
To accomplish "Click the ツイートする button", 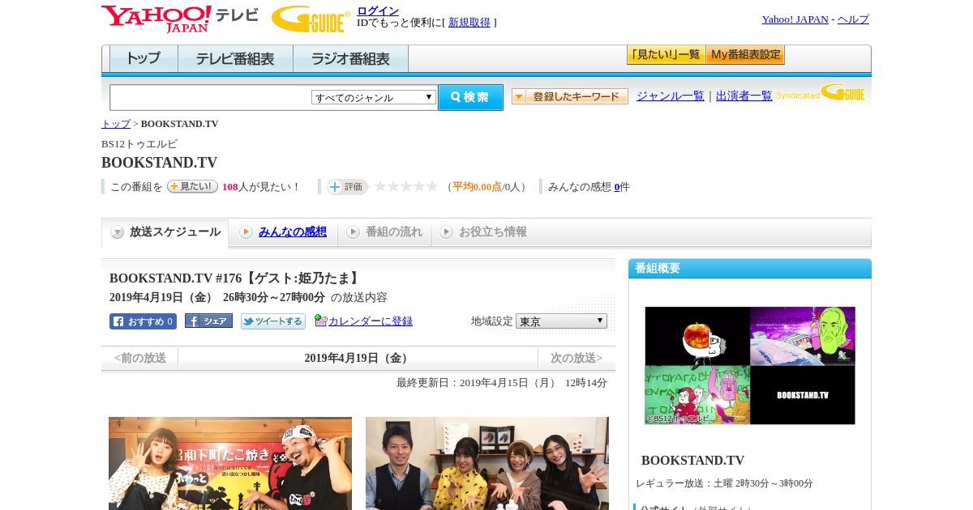I will tap(273, 321).
